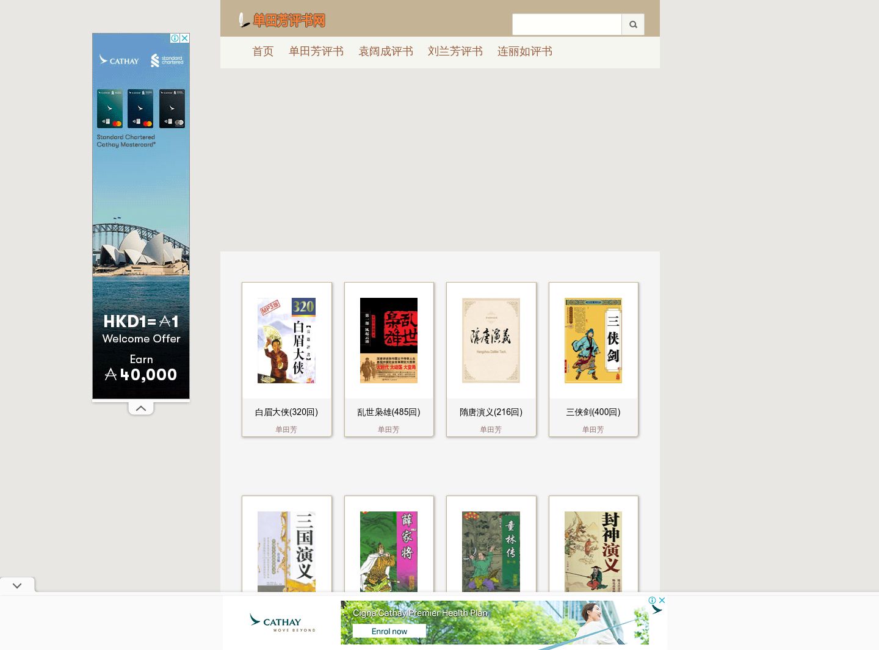Click 单田芳 author under 隋唐演义

[x=491, y=430]
